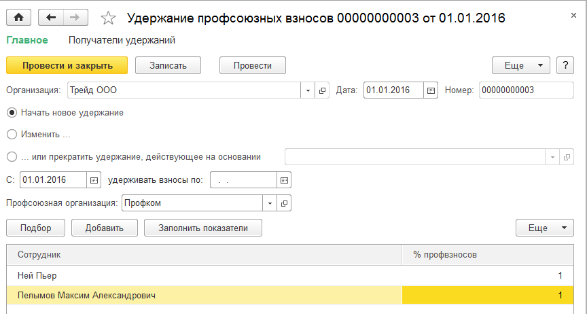Expand the Профсоюзная организация dropdown
Viewport: 587px width, 314px height.
point(269,203)
